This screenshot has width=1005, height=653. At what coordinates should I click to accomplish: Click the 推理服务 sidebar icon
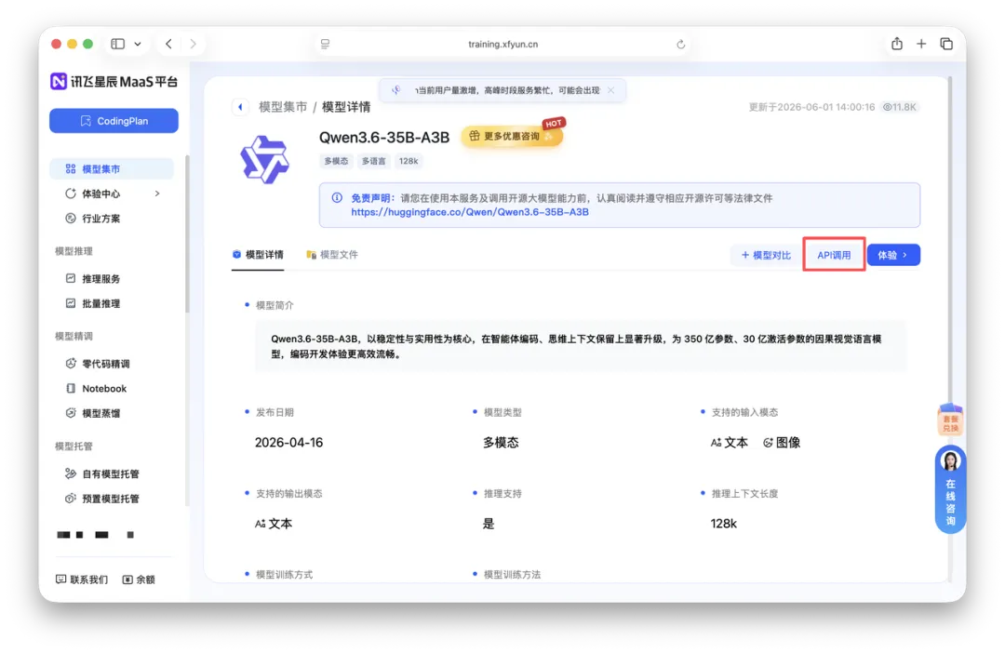point(71,278)
